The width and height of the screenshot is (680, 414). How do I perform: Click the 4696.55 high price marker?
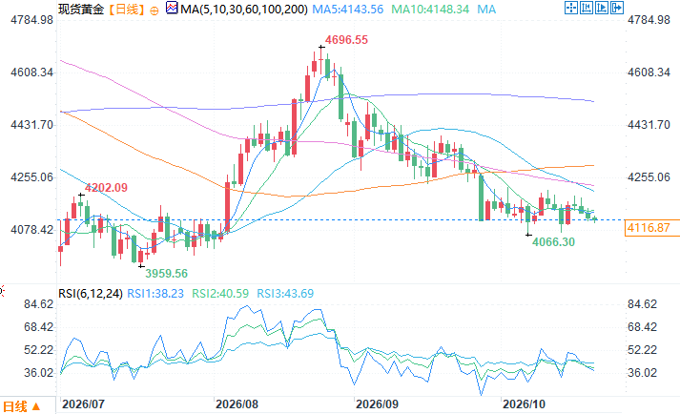(346, 40)
